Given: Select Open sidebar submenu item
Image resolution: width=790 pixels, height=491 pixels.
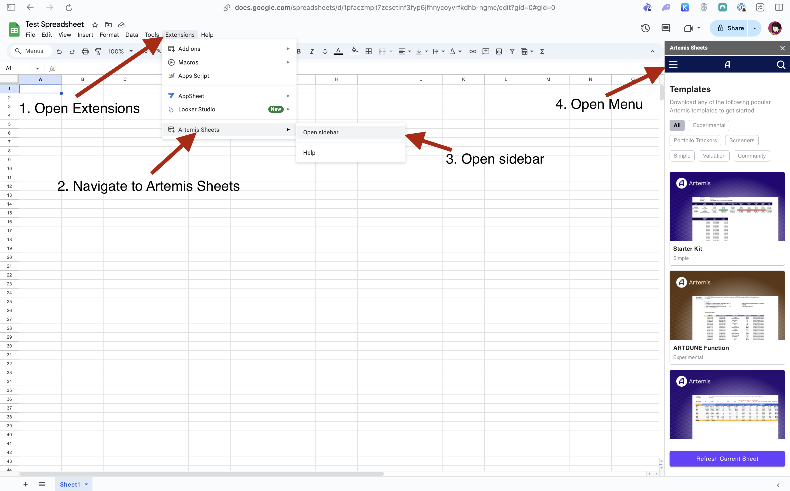Looking at the screenshot, I should (351, 133).
